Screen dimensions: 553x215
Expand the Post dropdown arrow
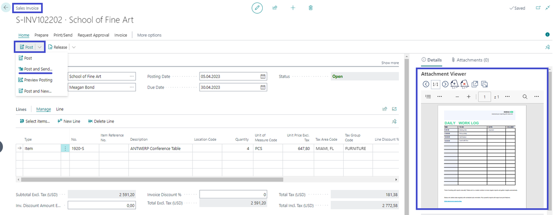pyautogui.click(x=40, y=47)
